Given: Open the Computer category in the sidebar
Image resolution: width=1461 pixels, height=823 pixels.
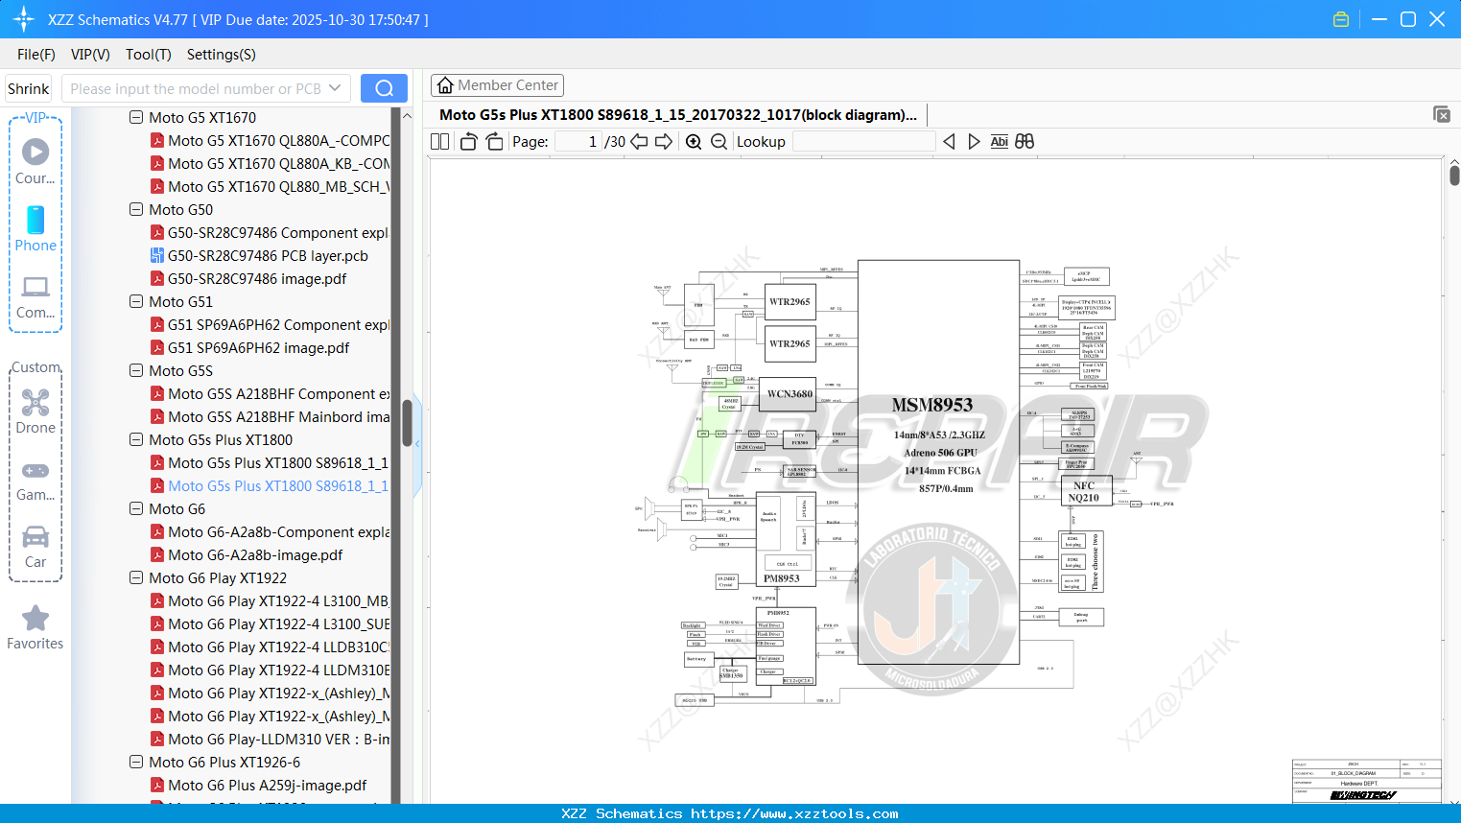Looking at the screenshot, I should click(x=35, y=296).
